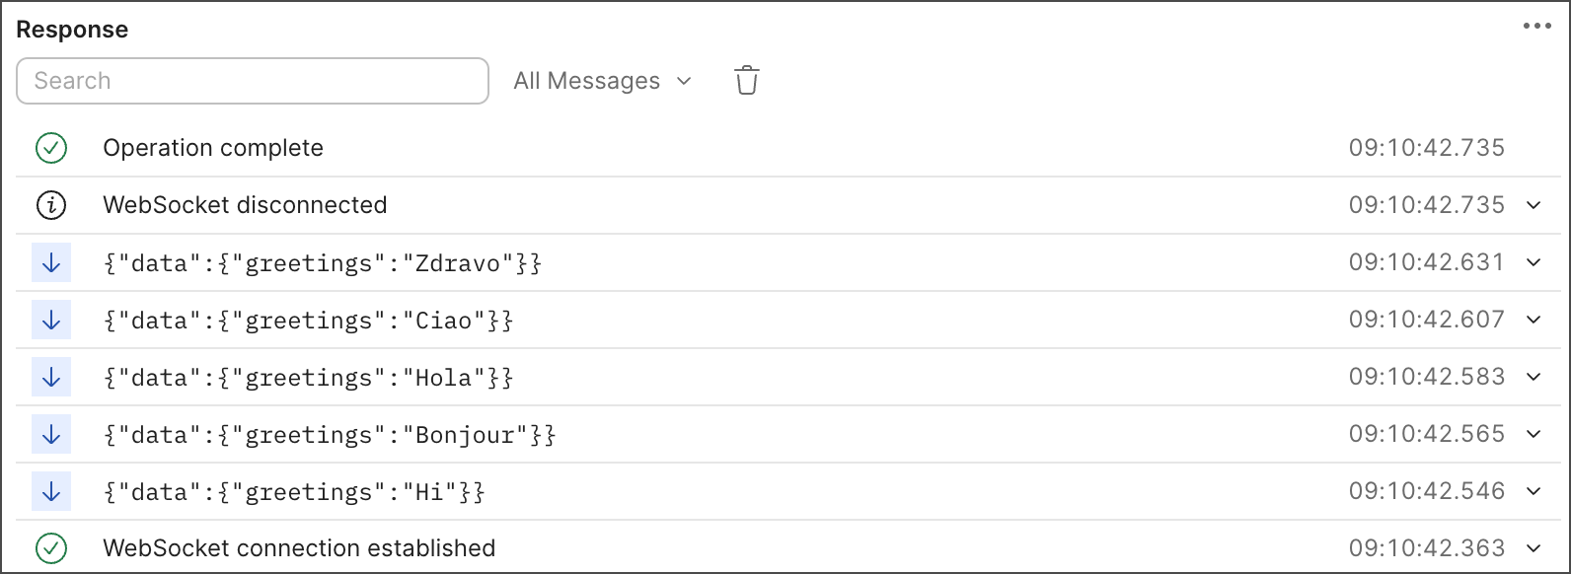
Task: Expand the WebSocket disconnected row chevron
Action: (x=1534, y=205)
